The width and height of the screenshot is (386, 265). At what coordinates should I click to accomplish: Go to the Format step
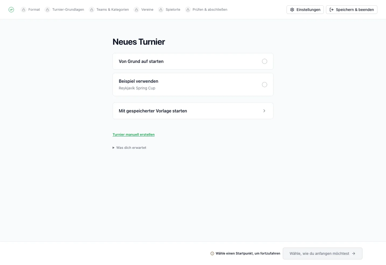pos(31,10)
